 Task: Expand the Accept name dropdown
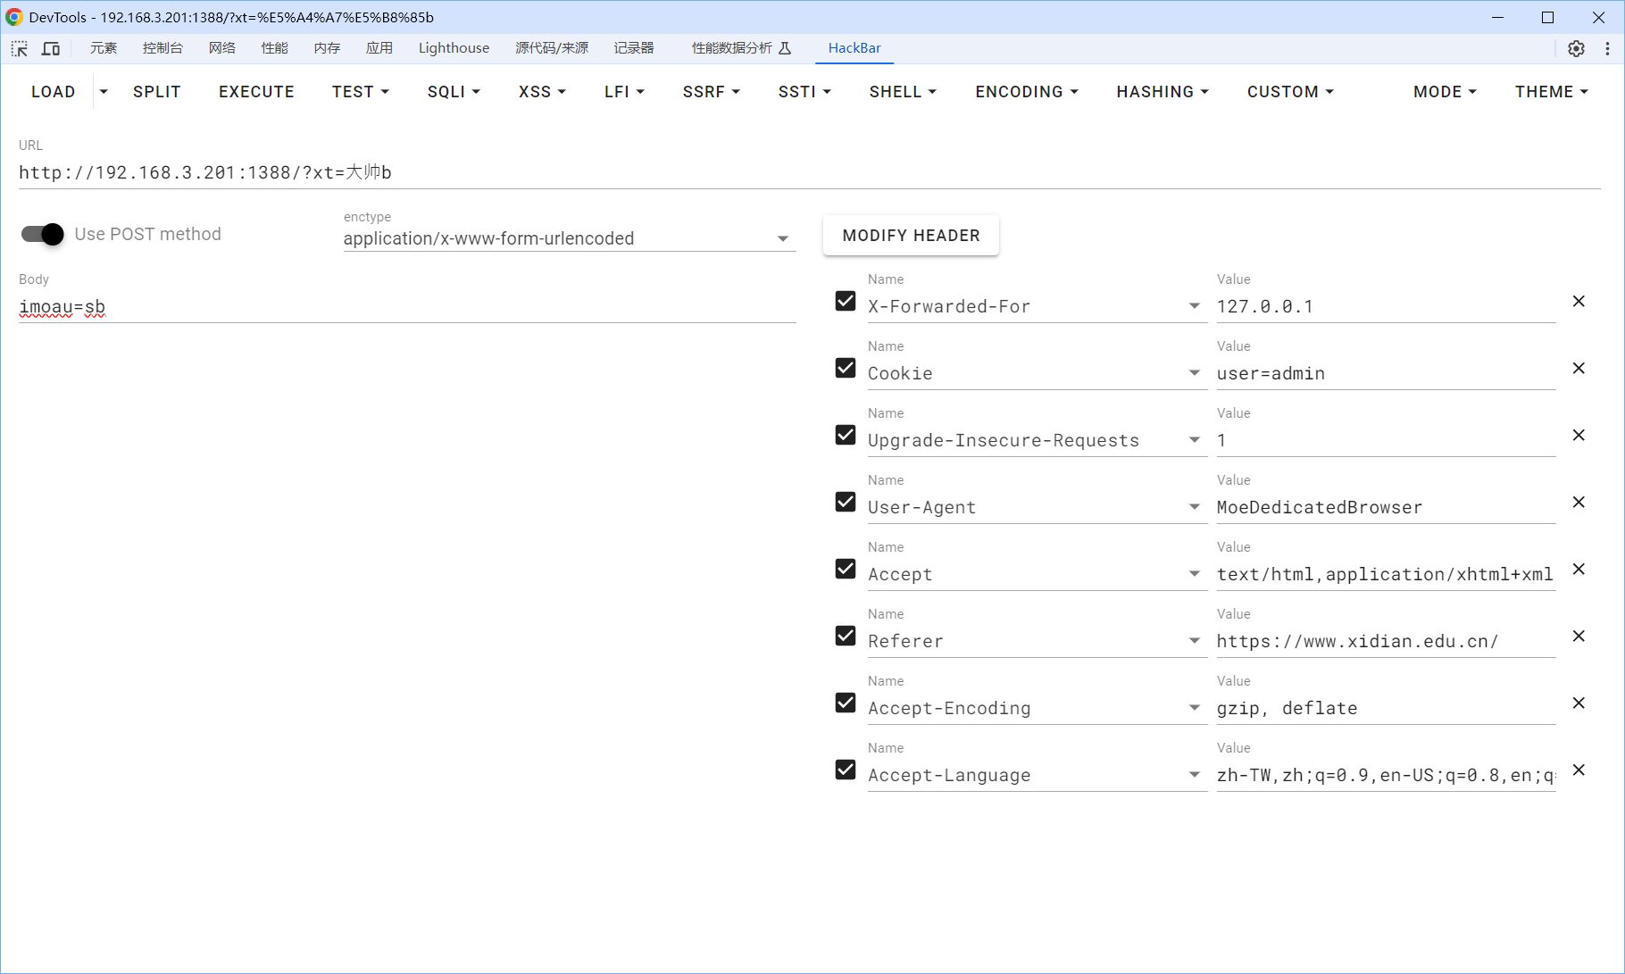click(x=1195, y=574)
